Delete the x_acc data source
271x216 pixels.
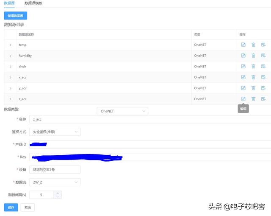click(253, 77)
